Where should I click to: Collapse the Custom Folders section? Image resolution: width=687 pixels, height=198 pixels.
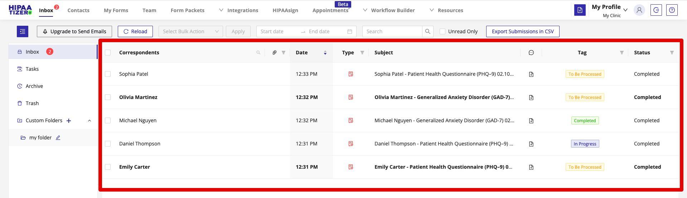pyautogui.click(x=89, y=121)
